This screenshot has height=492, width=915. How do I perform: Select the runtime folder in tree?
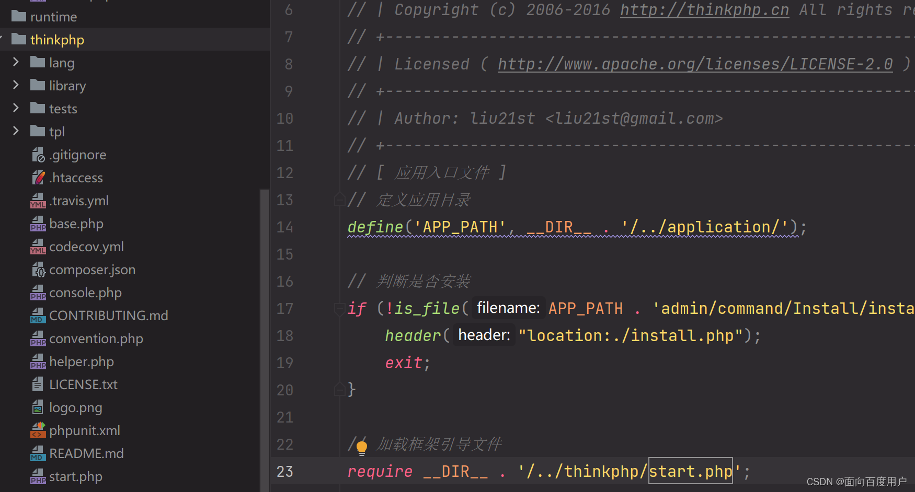coord(53,17)
